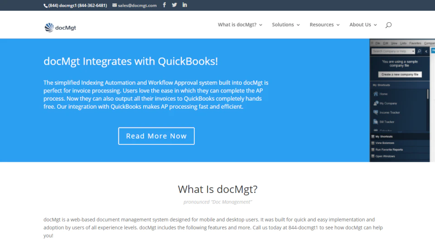Click the docMgt logo
This screenshot has width=435, height=246.
point(60,28)
